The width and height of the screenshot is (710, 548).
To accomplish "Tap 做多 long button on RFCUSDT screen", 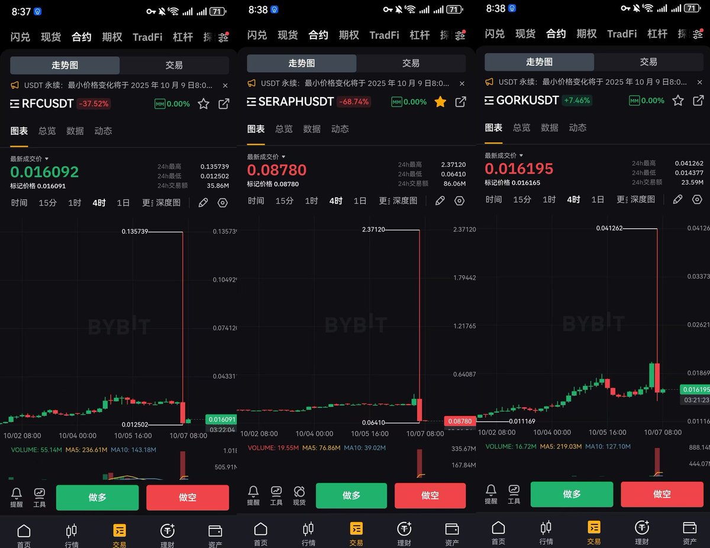I will click(x=98, y=498).
